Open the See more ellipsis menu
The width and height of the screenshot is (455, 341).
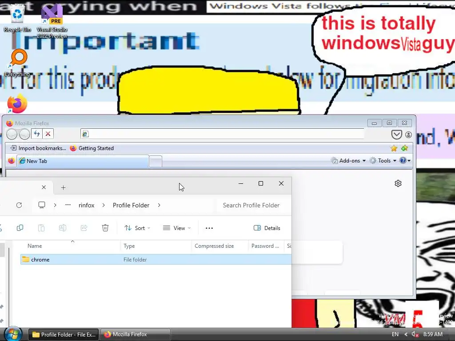(x=209, y=228)
